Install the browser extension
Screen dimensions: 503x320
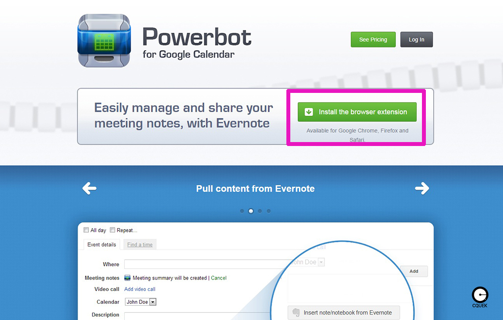pos(357,112)
